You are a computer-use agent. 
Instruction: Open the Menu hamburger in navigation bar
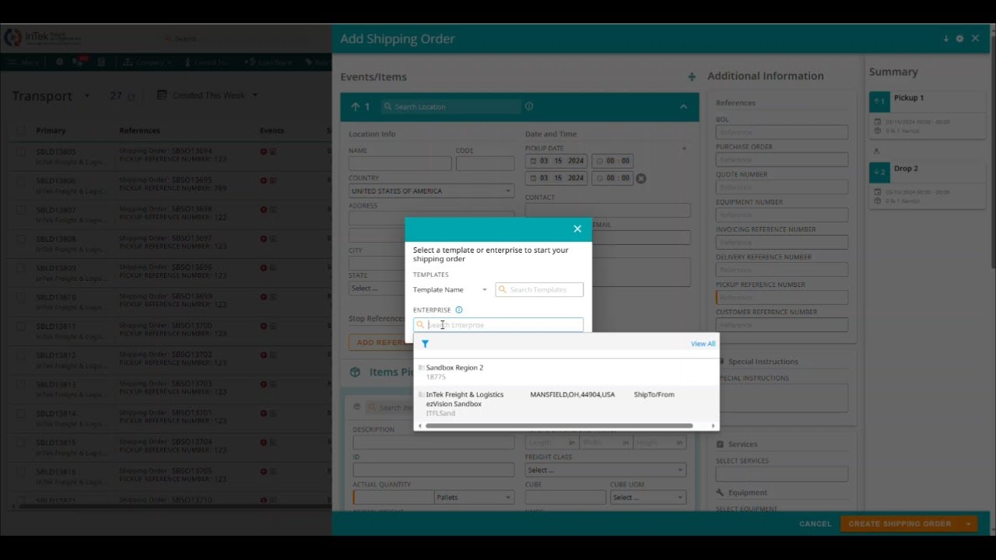(23, 62)
